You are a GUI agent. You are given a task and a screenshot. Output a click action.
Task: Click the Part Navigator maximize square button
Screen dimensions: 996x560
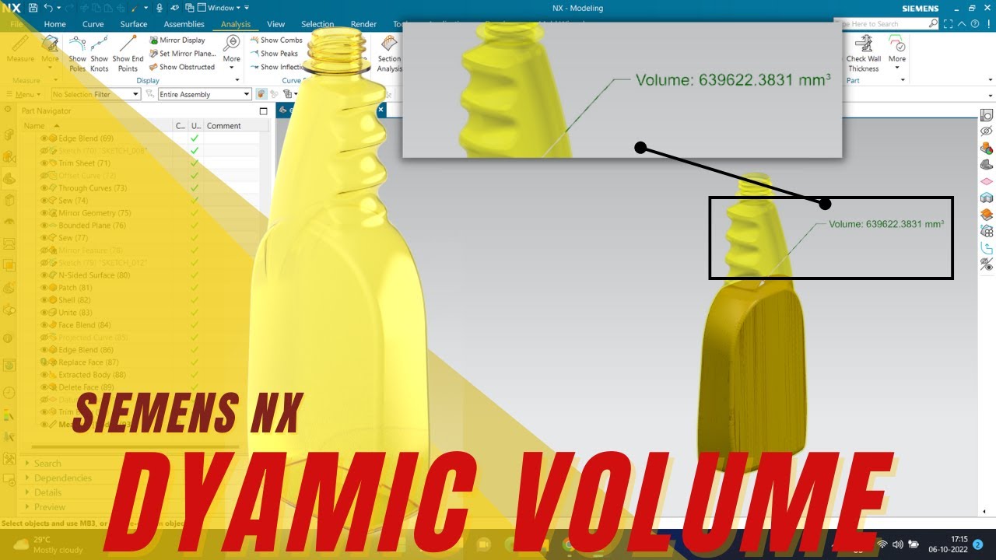[x=265, y=110]
